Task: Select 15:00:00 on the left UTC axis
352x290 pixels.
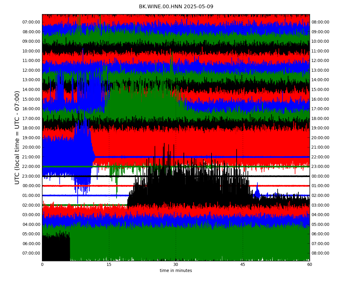Action: coord(32,99)
